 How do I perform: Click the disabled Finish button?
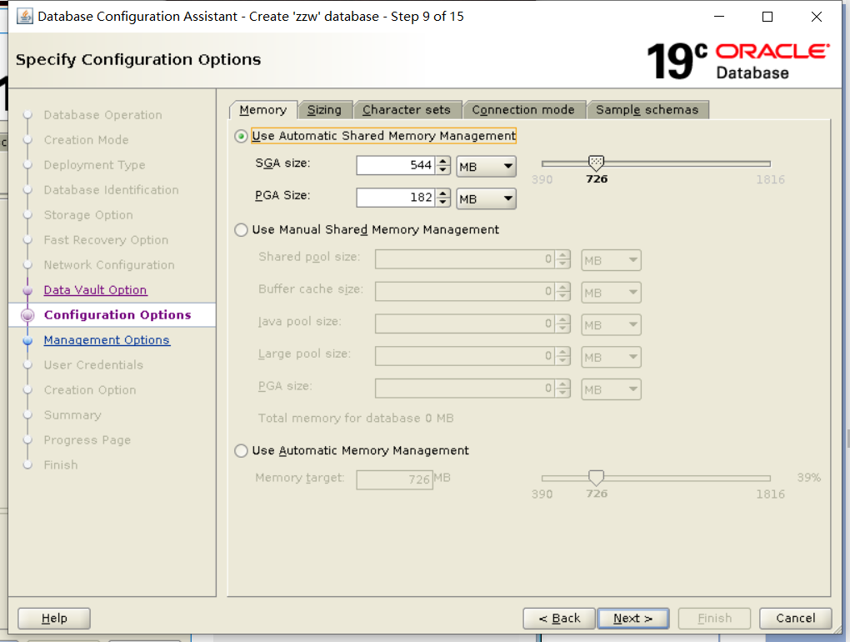[x=714, y=618]
